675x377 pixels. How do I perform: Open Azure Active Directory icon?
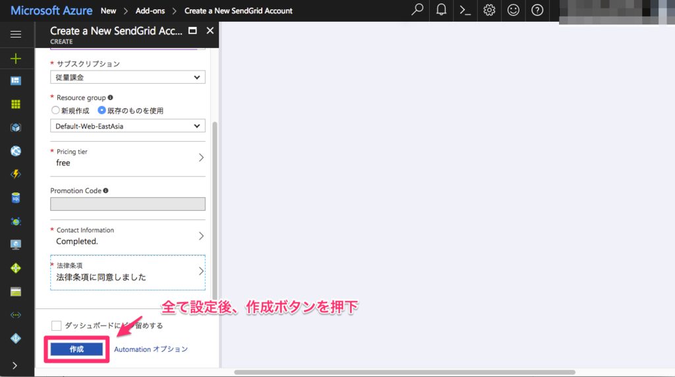(16, 338)
